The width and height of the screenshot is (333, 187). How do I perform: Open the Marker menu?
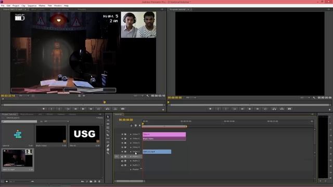(x=42, y=6)
